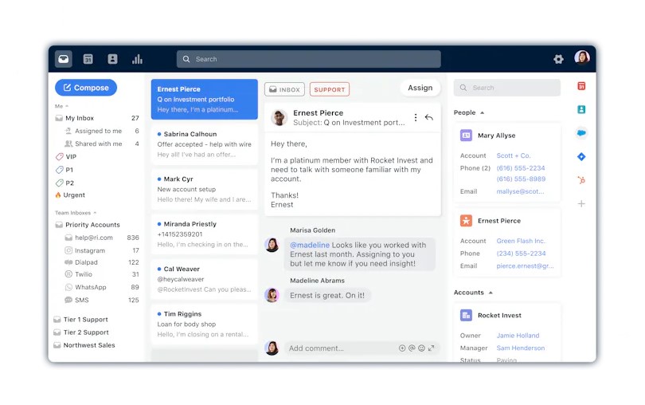Click the Assign button

420,88
